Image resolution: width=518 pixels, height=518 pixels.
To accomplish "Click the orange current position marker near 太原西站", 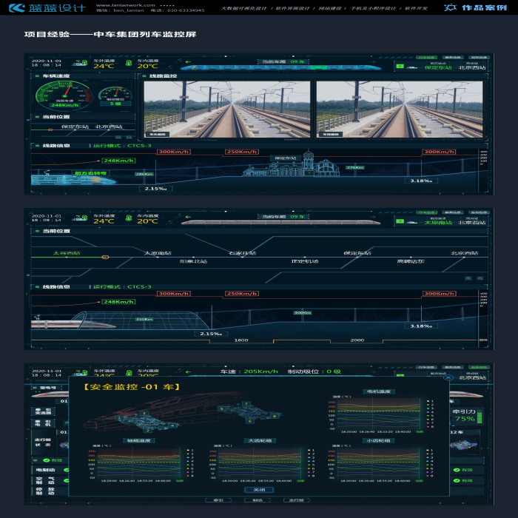I will click(x=105, y=258).
